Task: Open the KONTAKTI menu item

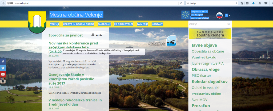Action: 158,24
